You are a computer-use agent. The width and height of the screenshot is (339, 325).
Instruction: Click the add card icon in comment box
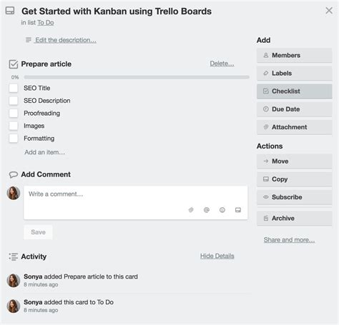click(x=238, y=210)
